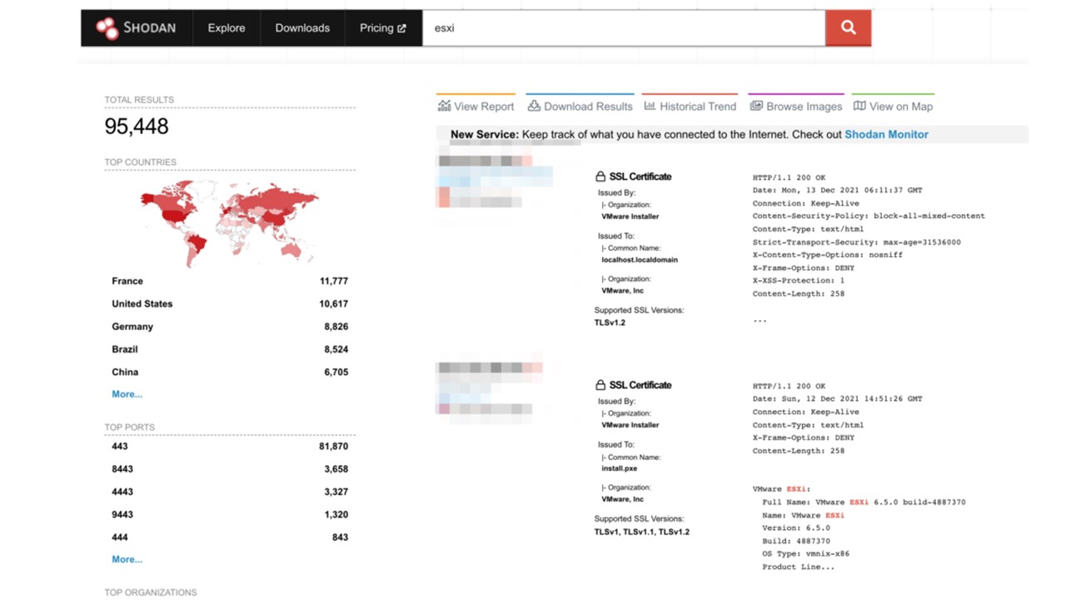Click the second result's SSL Certificate heading
This screenshot has width=1066, height=600.
[640, 385]
